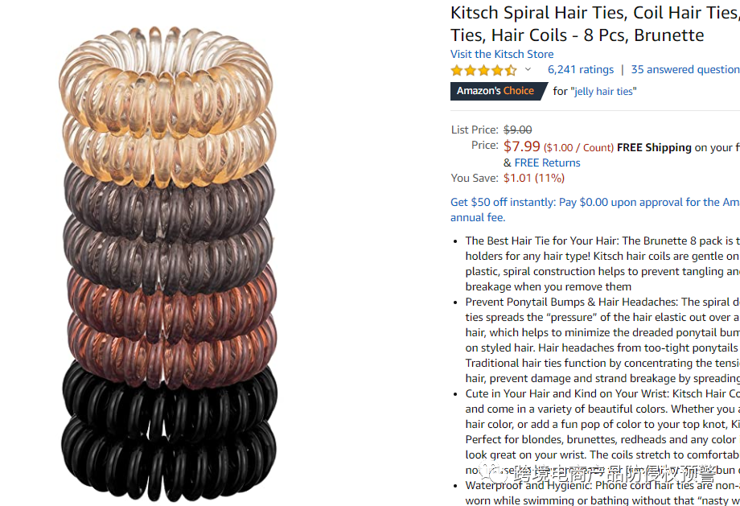Follow the "jelly hair ties" search link
This screenshot has height=506, width=740.
[603, 91]
